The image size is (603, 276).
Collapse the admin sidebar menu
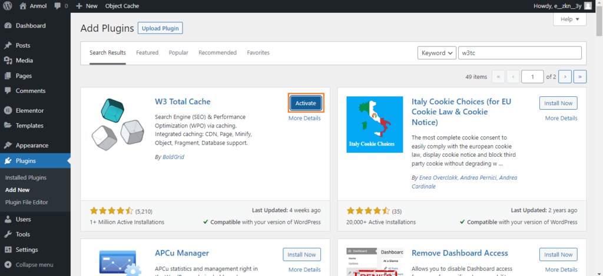[29, 265]
